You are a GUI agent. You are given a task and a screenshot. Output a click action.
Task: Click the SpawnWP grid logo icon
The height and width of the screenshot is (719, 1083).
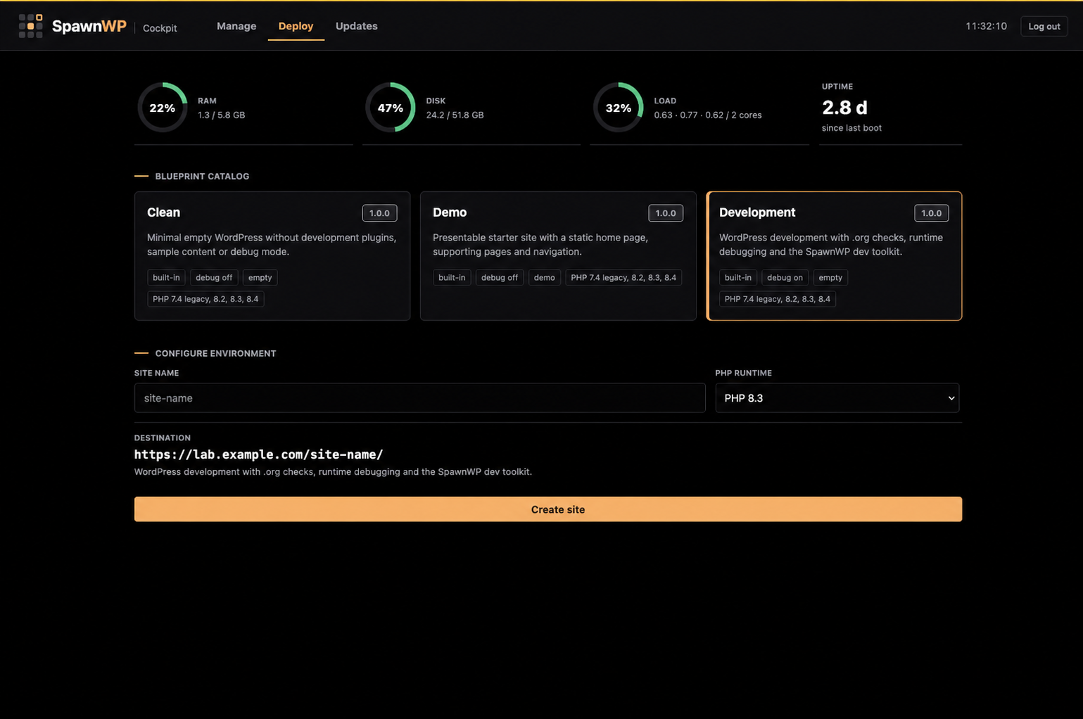click(30, 26)
